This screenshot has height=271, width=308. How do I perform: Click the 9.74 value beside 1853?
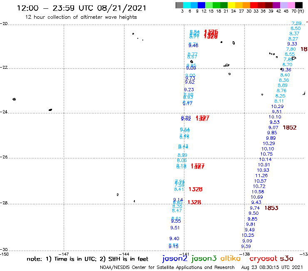255,208
